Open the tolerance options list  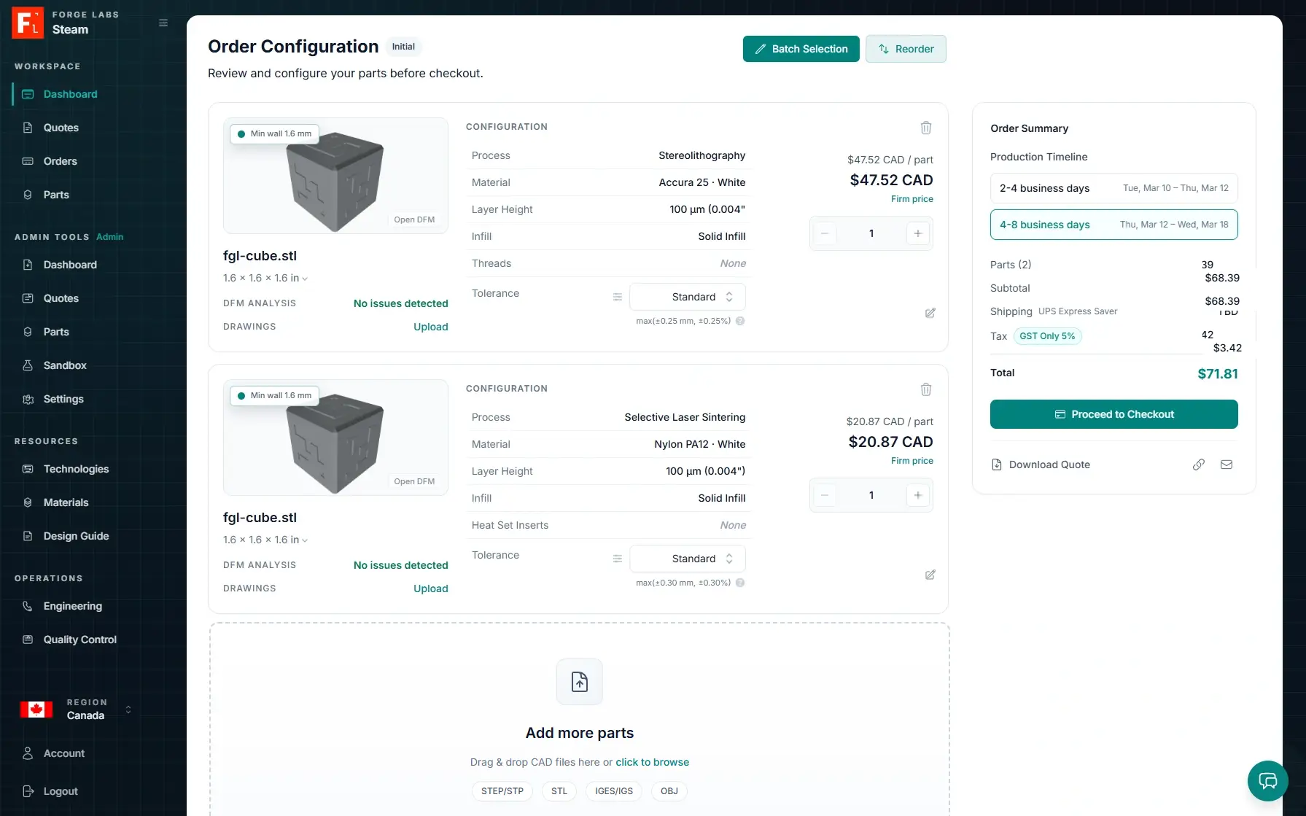pos(617,297)
